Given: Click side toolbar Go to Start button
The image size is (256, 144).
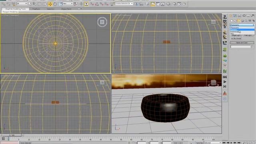Looking at the screenshot, I should pyautogui.click(x=225, y=77).
